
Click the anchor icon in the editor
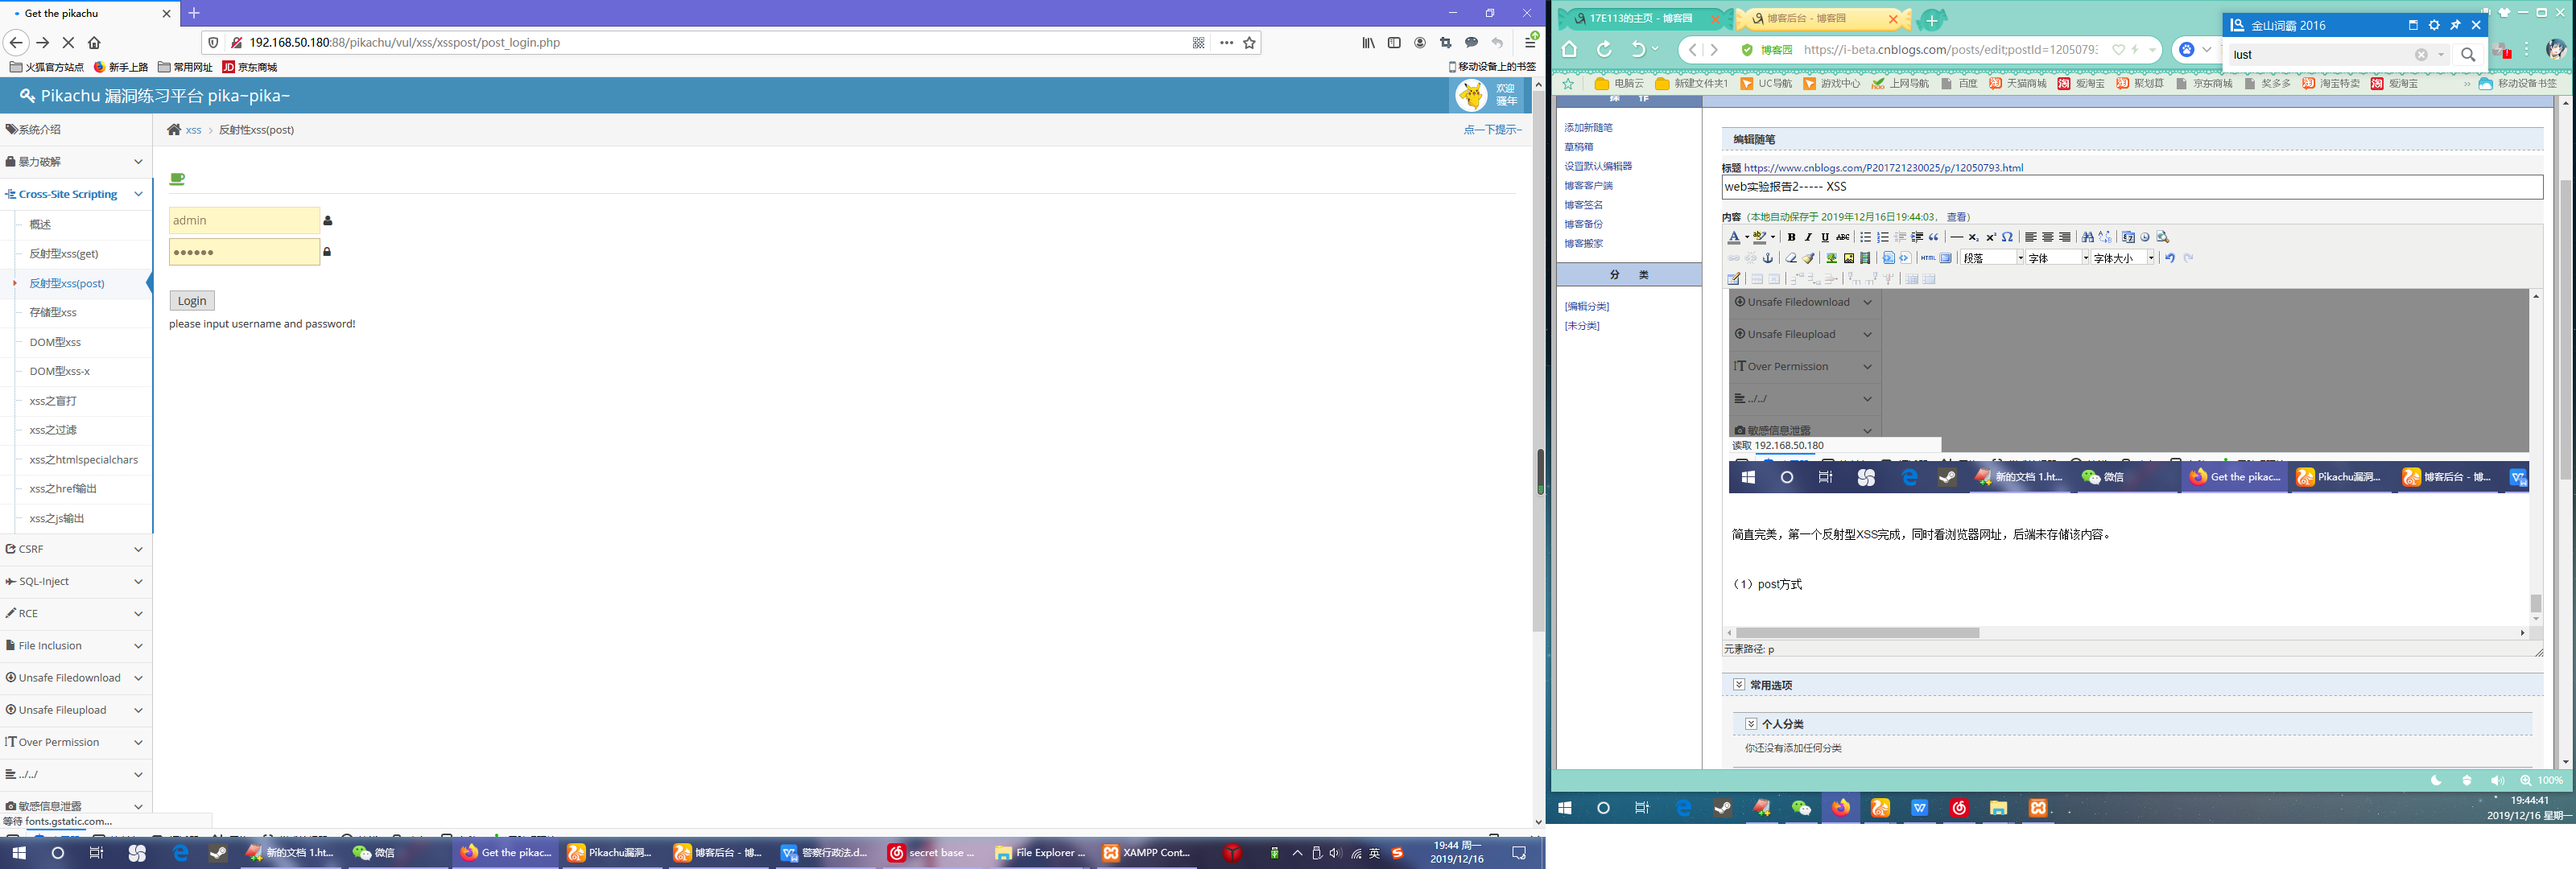point(1768,258)
